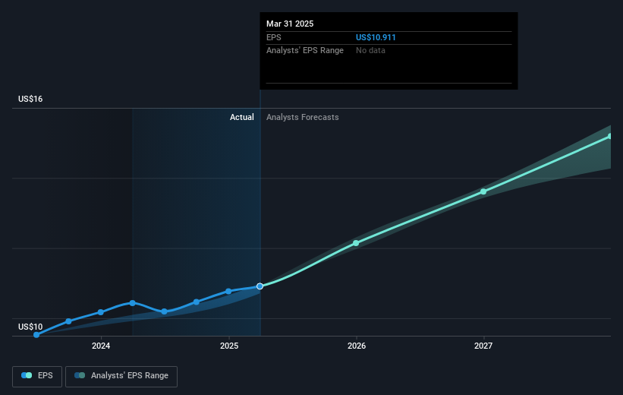Toggle the Analysts' EPS Range legend button
Image resolution: width=623 pixels, height=395 pixels.
[x=121, y=376]
